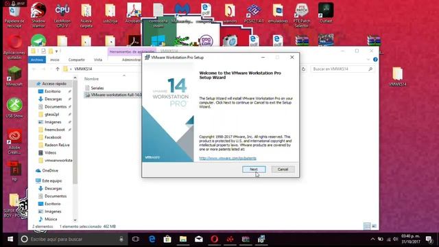Go up one folder level in Explorer

coord(58,69)
